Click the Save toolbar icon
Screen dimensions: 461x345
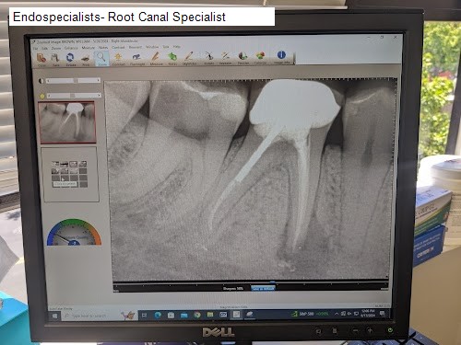(55, 59)
